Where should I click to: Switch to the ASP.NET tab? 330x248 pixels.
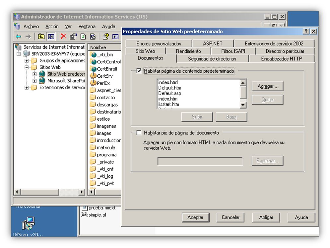point(213,43)
